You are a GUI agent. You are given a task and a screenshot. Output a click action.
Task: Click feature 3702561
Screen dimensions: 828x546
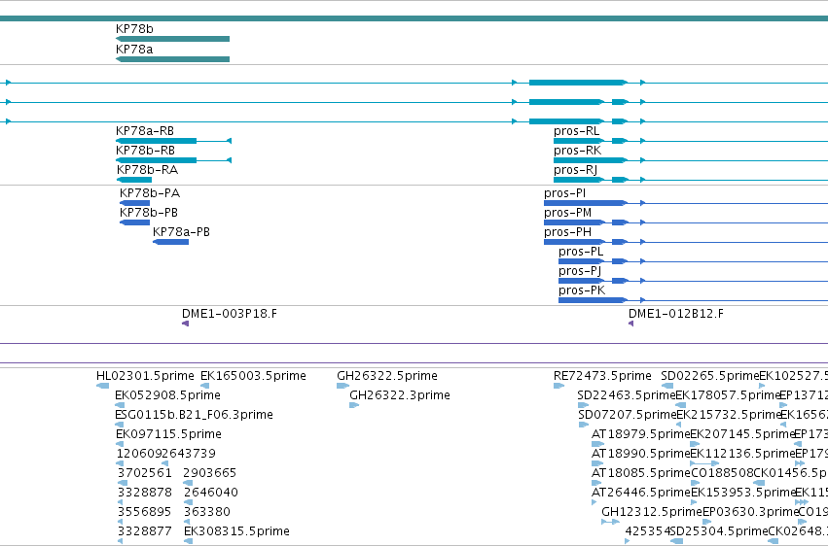[x=123, y=483]
